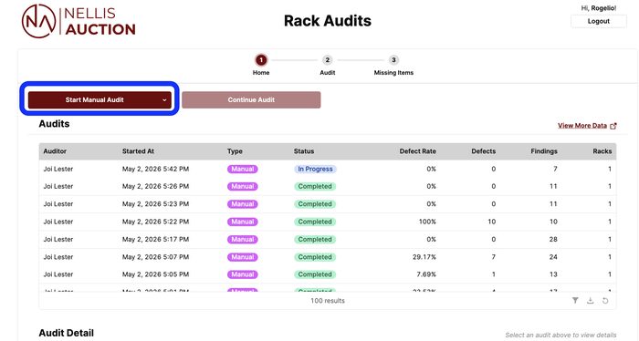Select audit started May 2, 2026 5:42 PM

[327, 169]
